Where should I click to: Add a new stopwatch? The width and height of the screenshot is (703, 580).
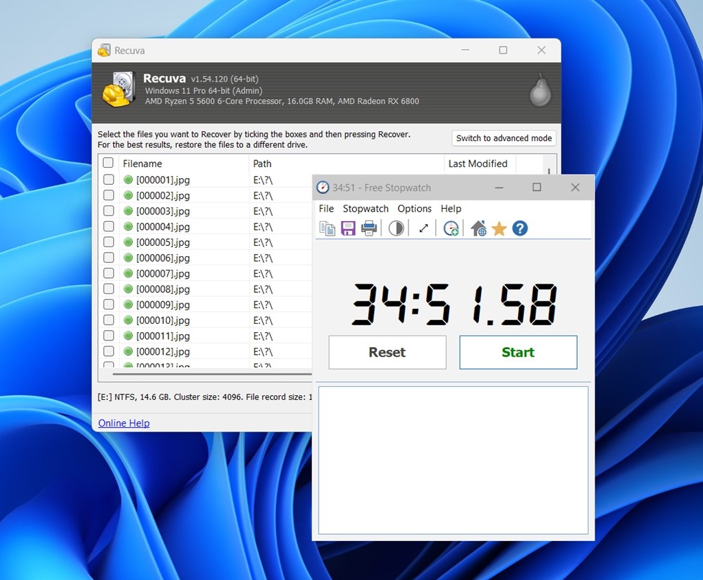tap(451, 228)
